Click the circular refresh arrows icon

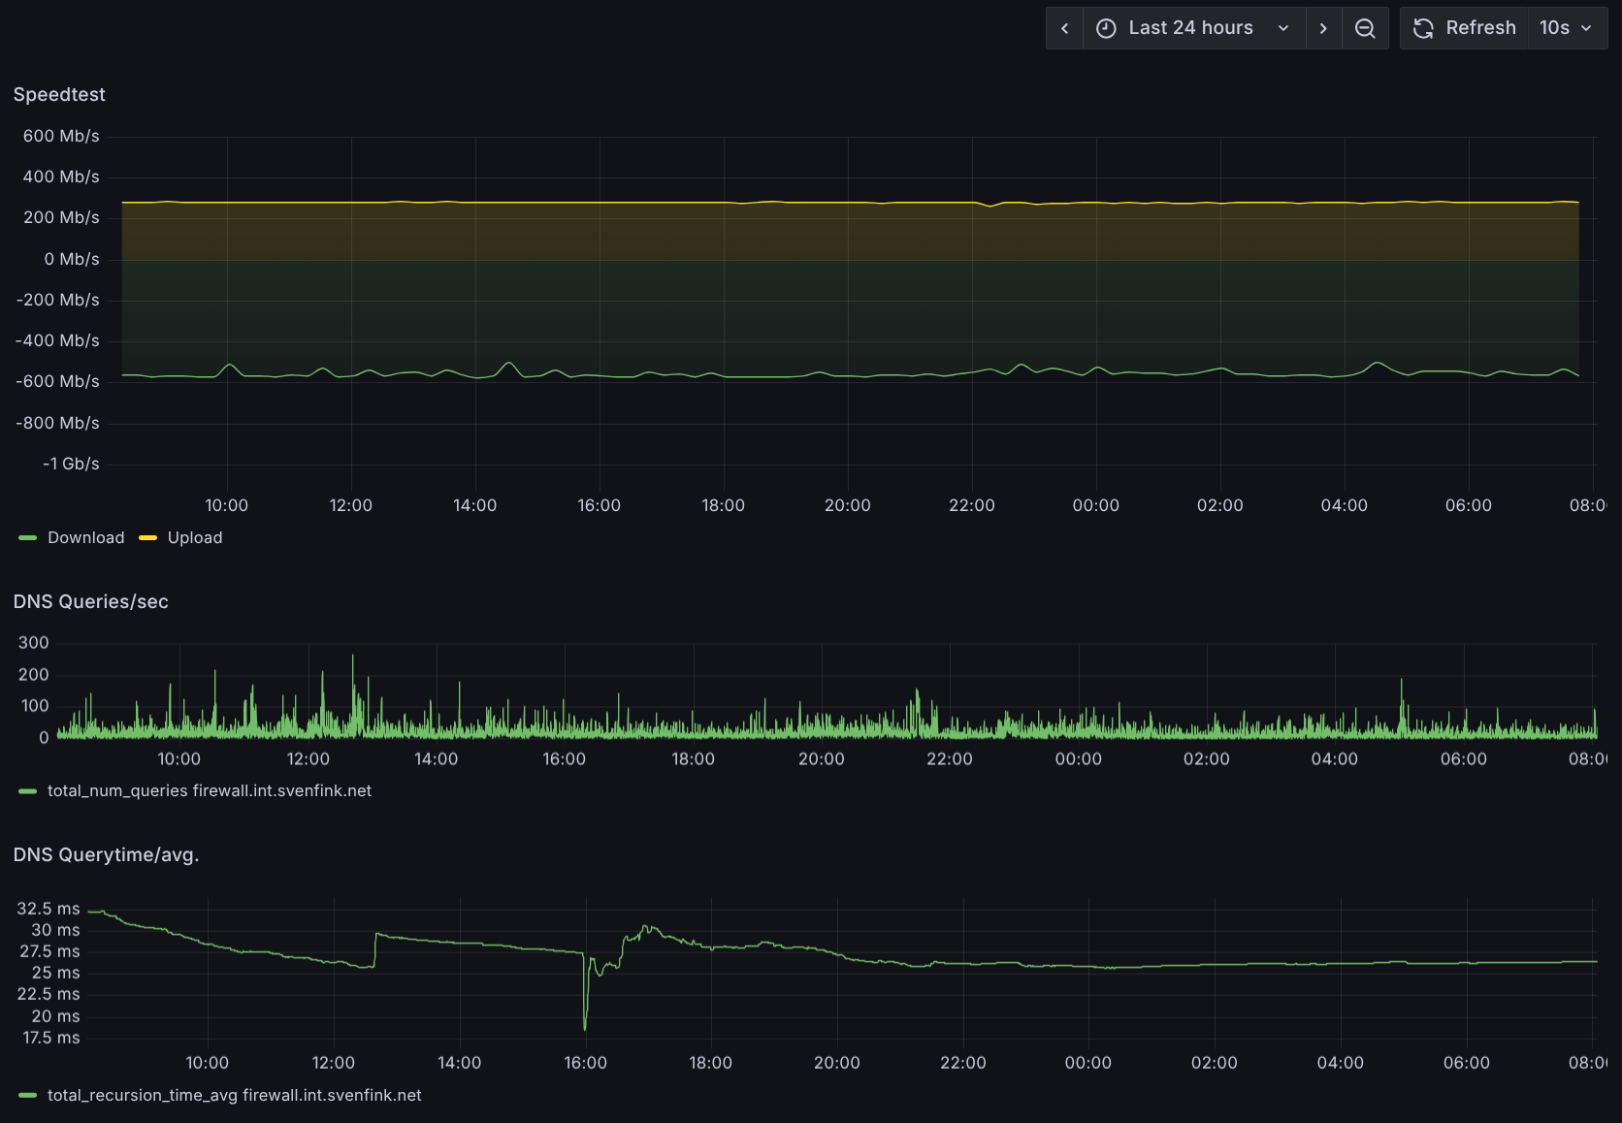pyautogui.click(x=1423, y=28)
